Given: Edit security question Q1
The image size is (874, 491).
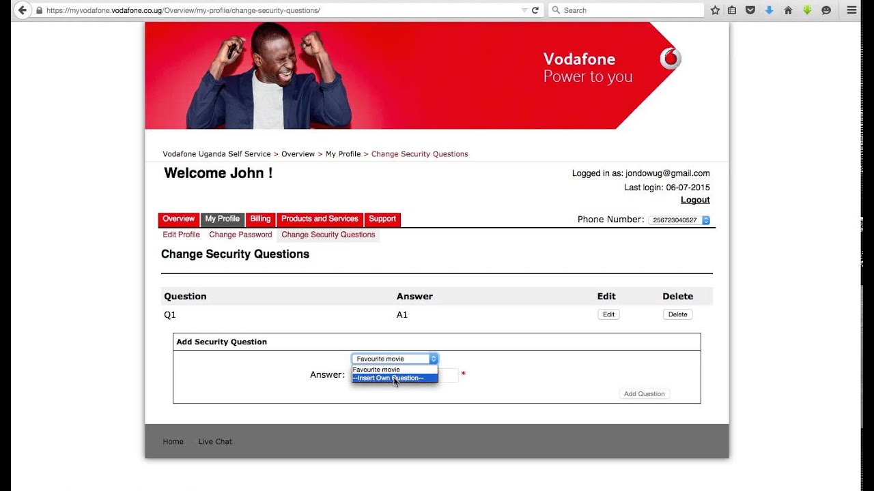Looking at the screenshot, I should coord(608,314).
